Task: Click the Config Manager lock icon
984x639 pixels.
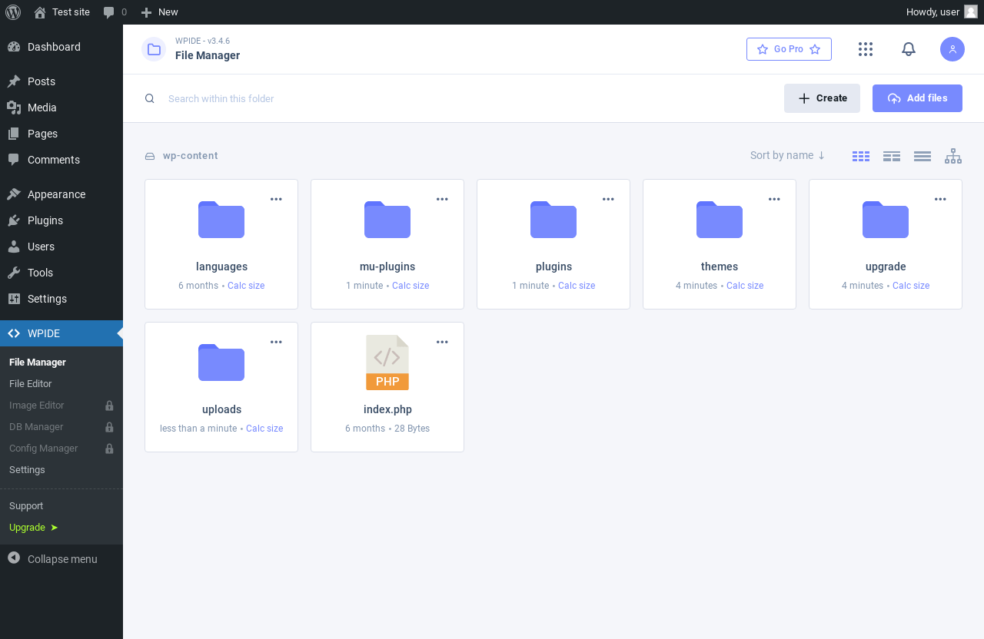Action: tap(109, 449)
